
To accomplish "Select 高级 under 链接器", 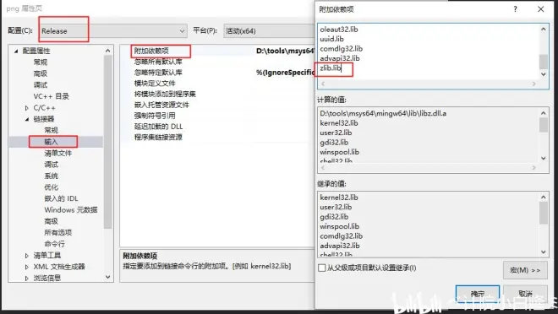I will pyautogui.click(x=52, y=221).
